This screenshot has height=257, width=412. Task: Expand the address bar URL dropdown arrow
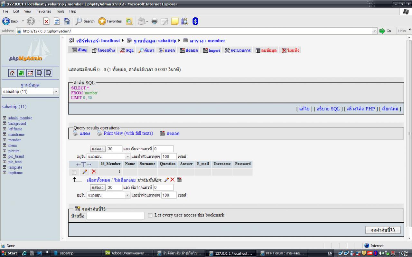click(x=374, y=31)
